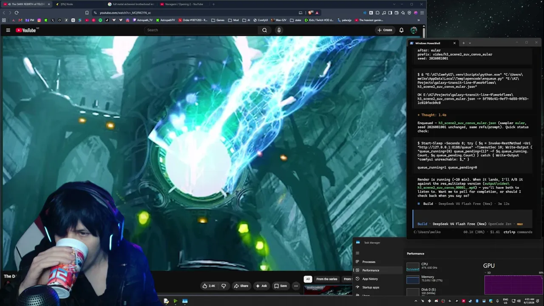The image size is (544, 306).
Task: Like the video with 2.4K likes
Action: click(x=209, y=286)
